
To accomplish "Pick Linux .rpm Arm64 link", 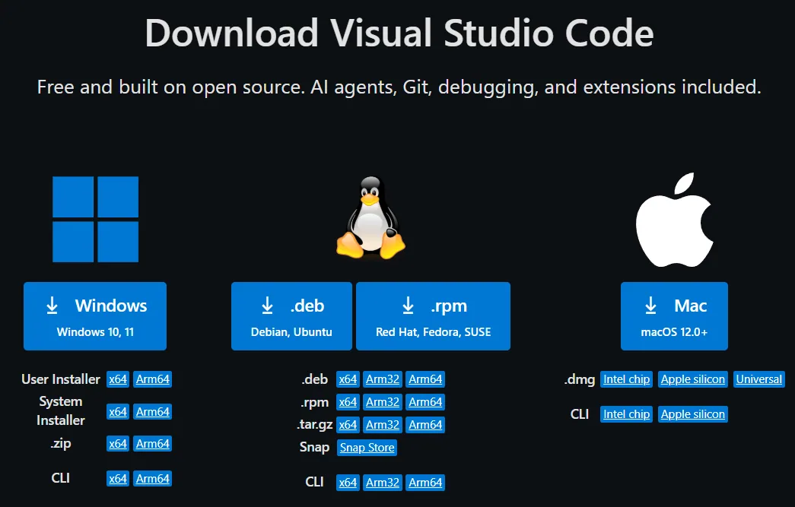I will pyautogui.click(x=425, y=402).
